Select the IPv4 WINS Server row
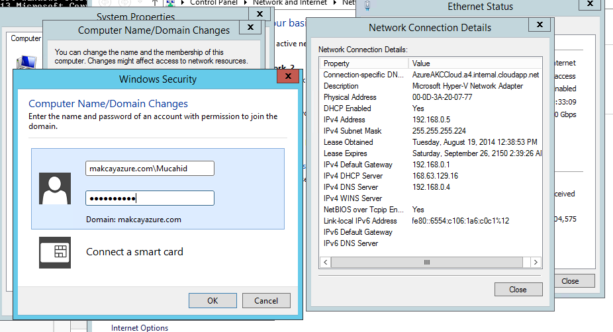Viewport: 613px width, 332px height. (431, 198)
